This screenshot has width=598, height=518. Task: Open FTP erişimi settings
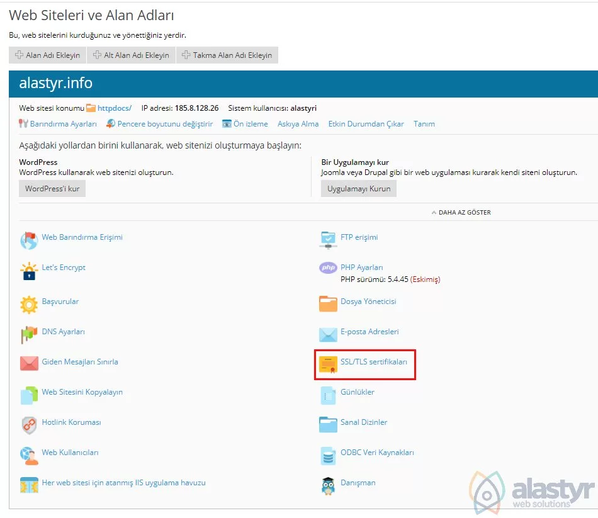[359, 237]
